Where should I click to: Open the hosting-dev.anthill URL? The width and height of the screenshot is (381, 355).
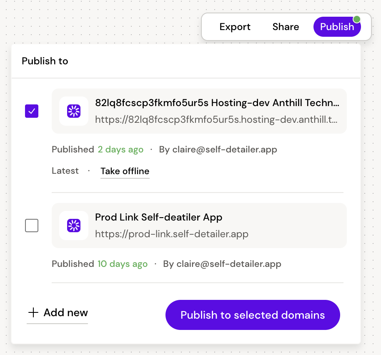[216, 120]
